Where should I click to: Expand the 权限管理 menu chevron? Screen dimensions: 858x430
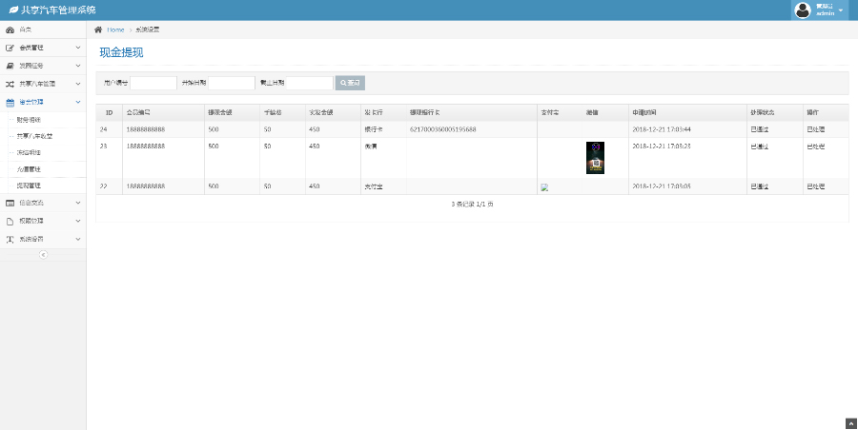(78, 221)
